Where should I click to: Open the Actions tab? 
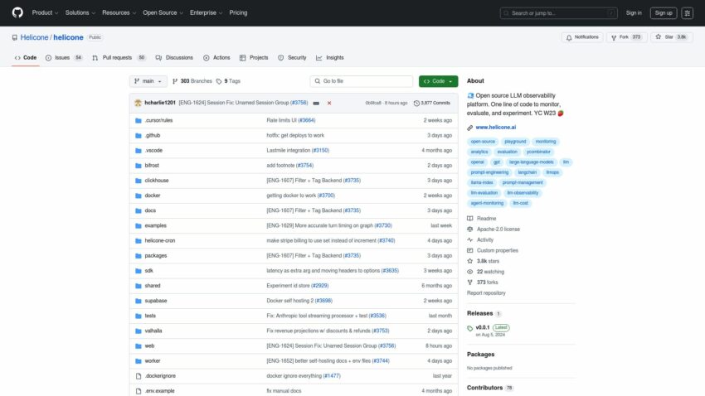coord(216,57)
